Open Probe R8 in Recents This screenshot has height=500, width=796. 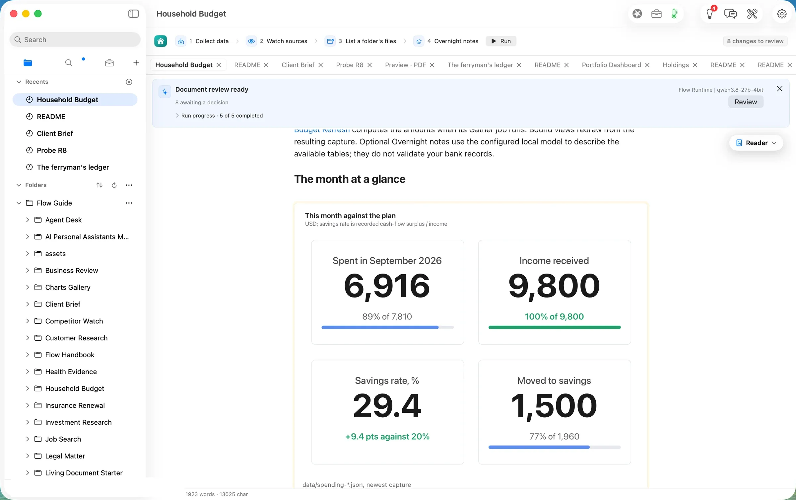[x=75, y=150]
